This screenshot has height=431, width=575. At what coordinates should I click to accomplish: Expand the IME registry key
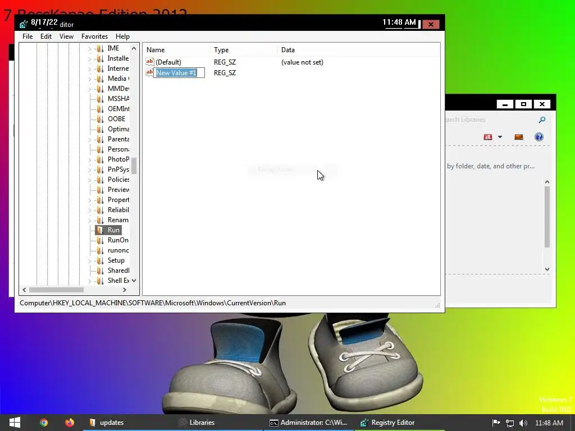tap(89, 49)
